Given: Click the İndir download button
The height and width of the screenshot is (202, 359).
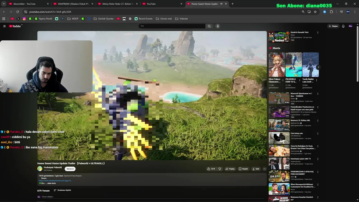Looking at the screenshot, I should tap(256, 169).
